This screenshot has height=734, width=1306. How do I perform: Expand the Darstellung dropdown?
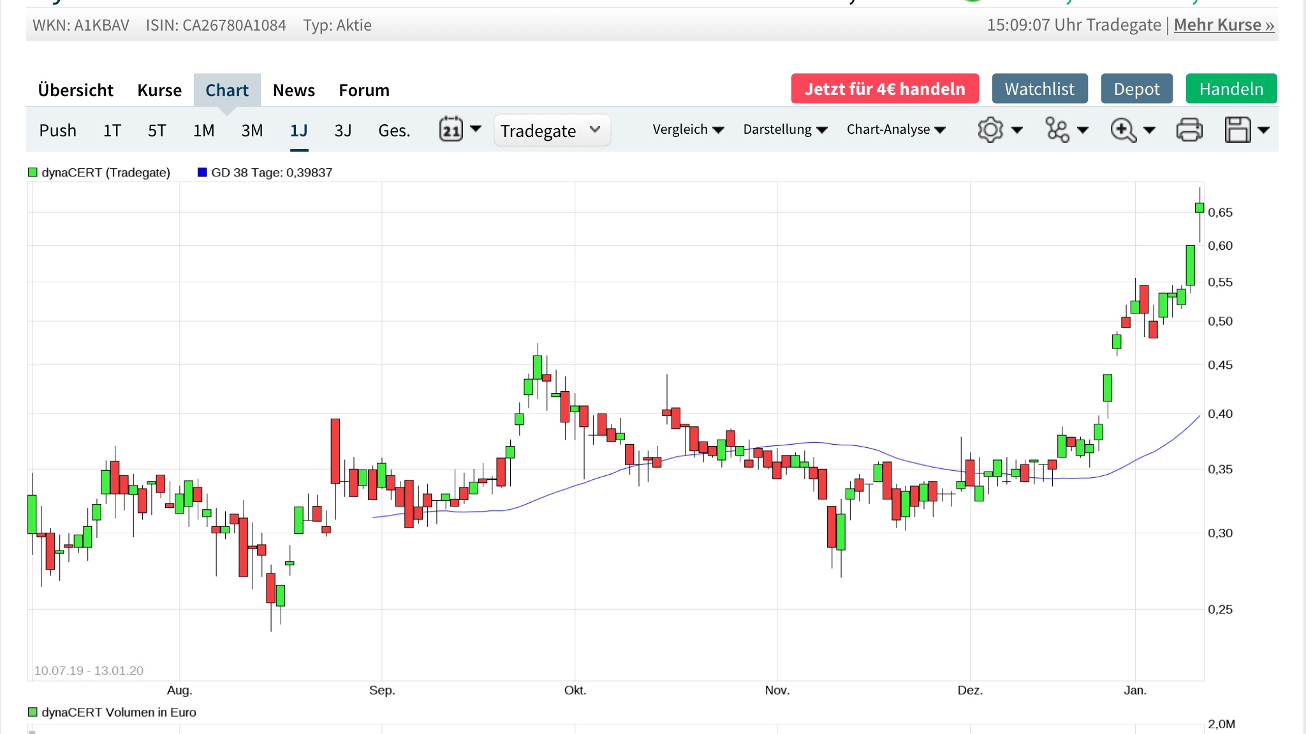785,130
